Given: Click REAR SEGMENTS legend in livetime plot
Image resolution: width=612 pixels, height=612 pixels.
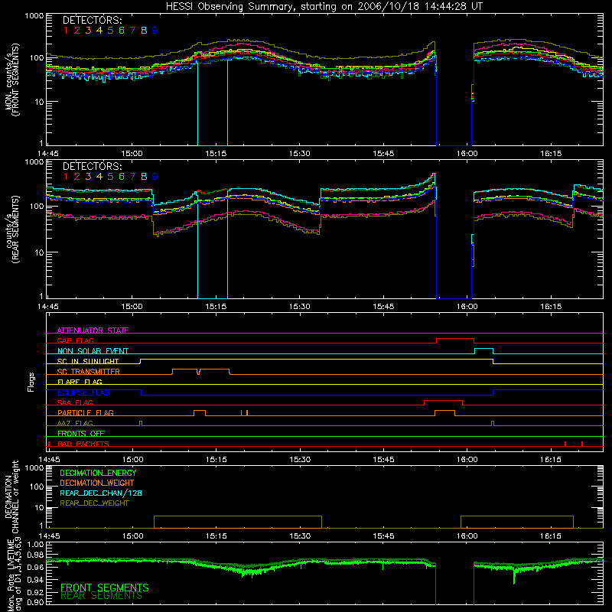Looking at the screenshot, I should [102, 596].
